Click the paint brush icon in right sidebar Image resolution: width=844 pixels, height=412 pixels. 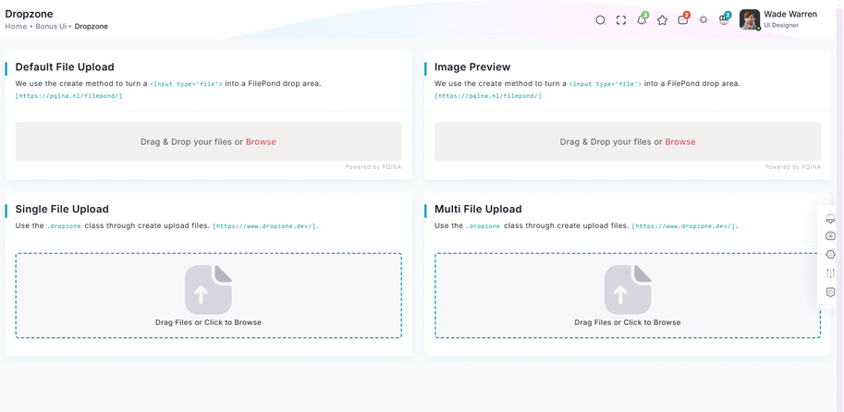(x=830, y=219)
